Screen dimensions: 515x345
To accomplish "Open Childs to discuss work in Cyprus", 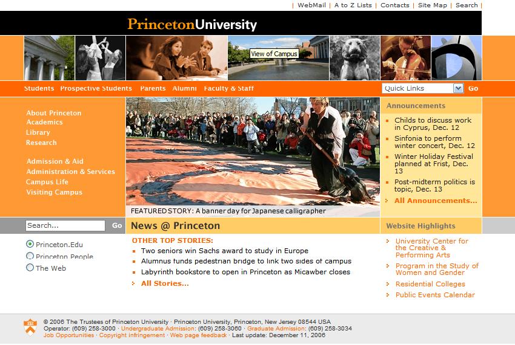I will 433,124.
